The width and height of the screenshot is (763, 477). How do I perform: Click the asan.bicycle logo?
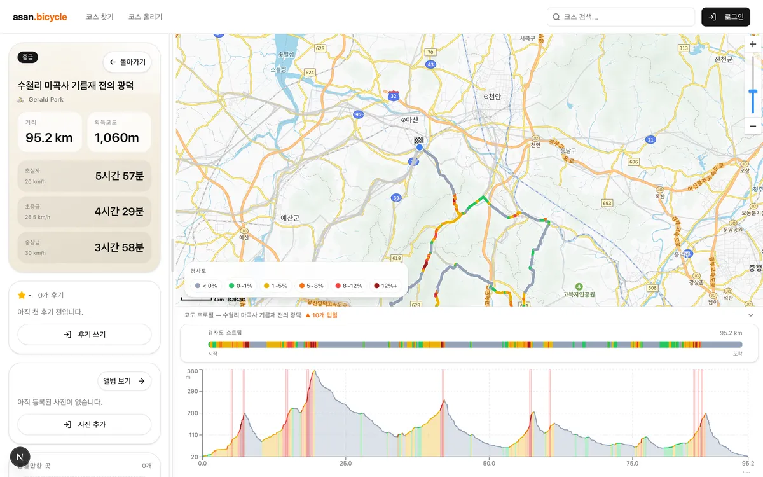pyautogui.click(x=40, y=17)
